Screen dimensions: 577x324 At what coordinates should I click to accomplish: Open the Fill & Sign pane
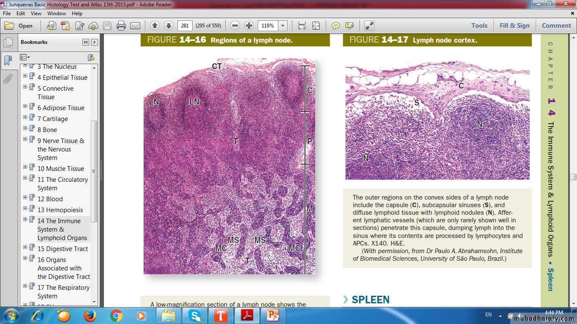click(514, 26)
